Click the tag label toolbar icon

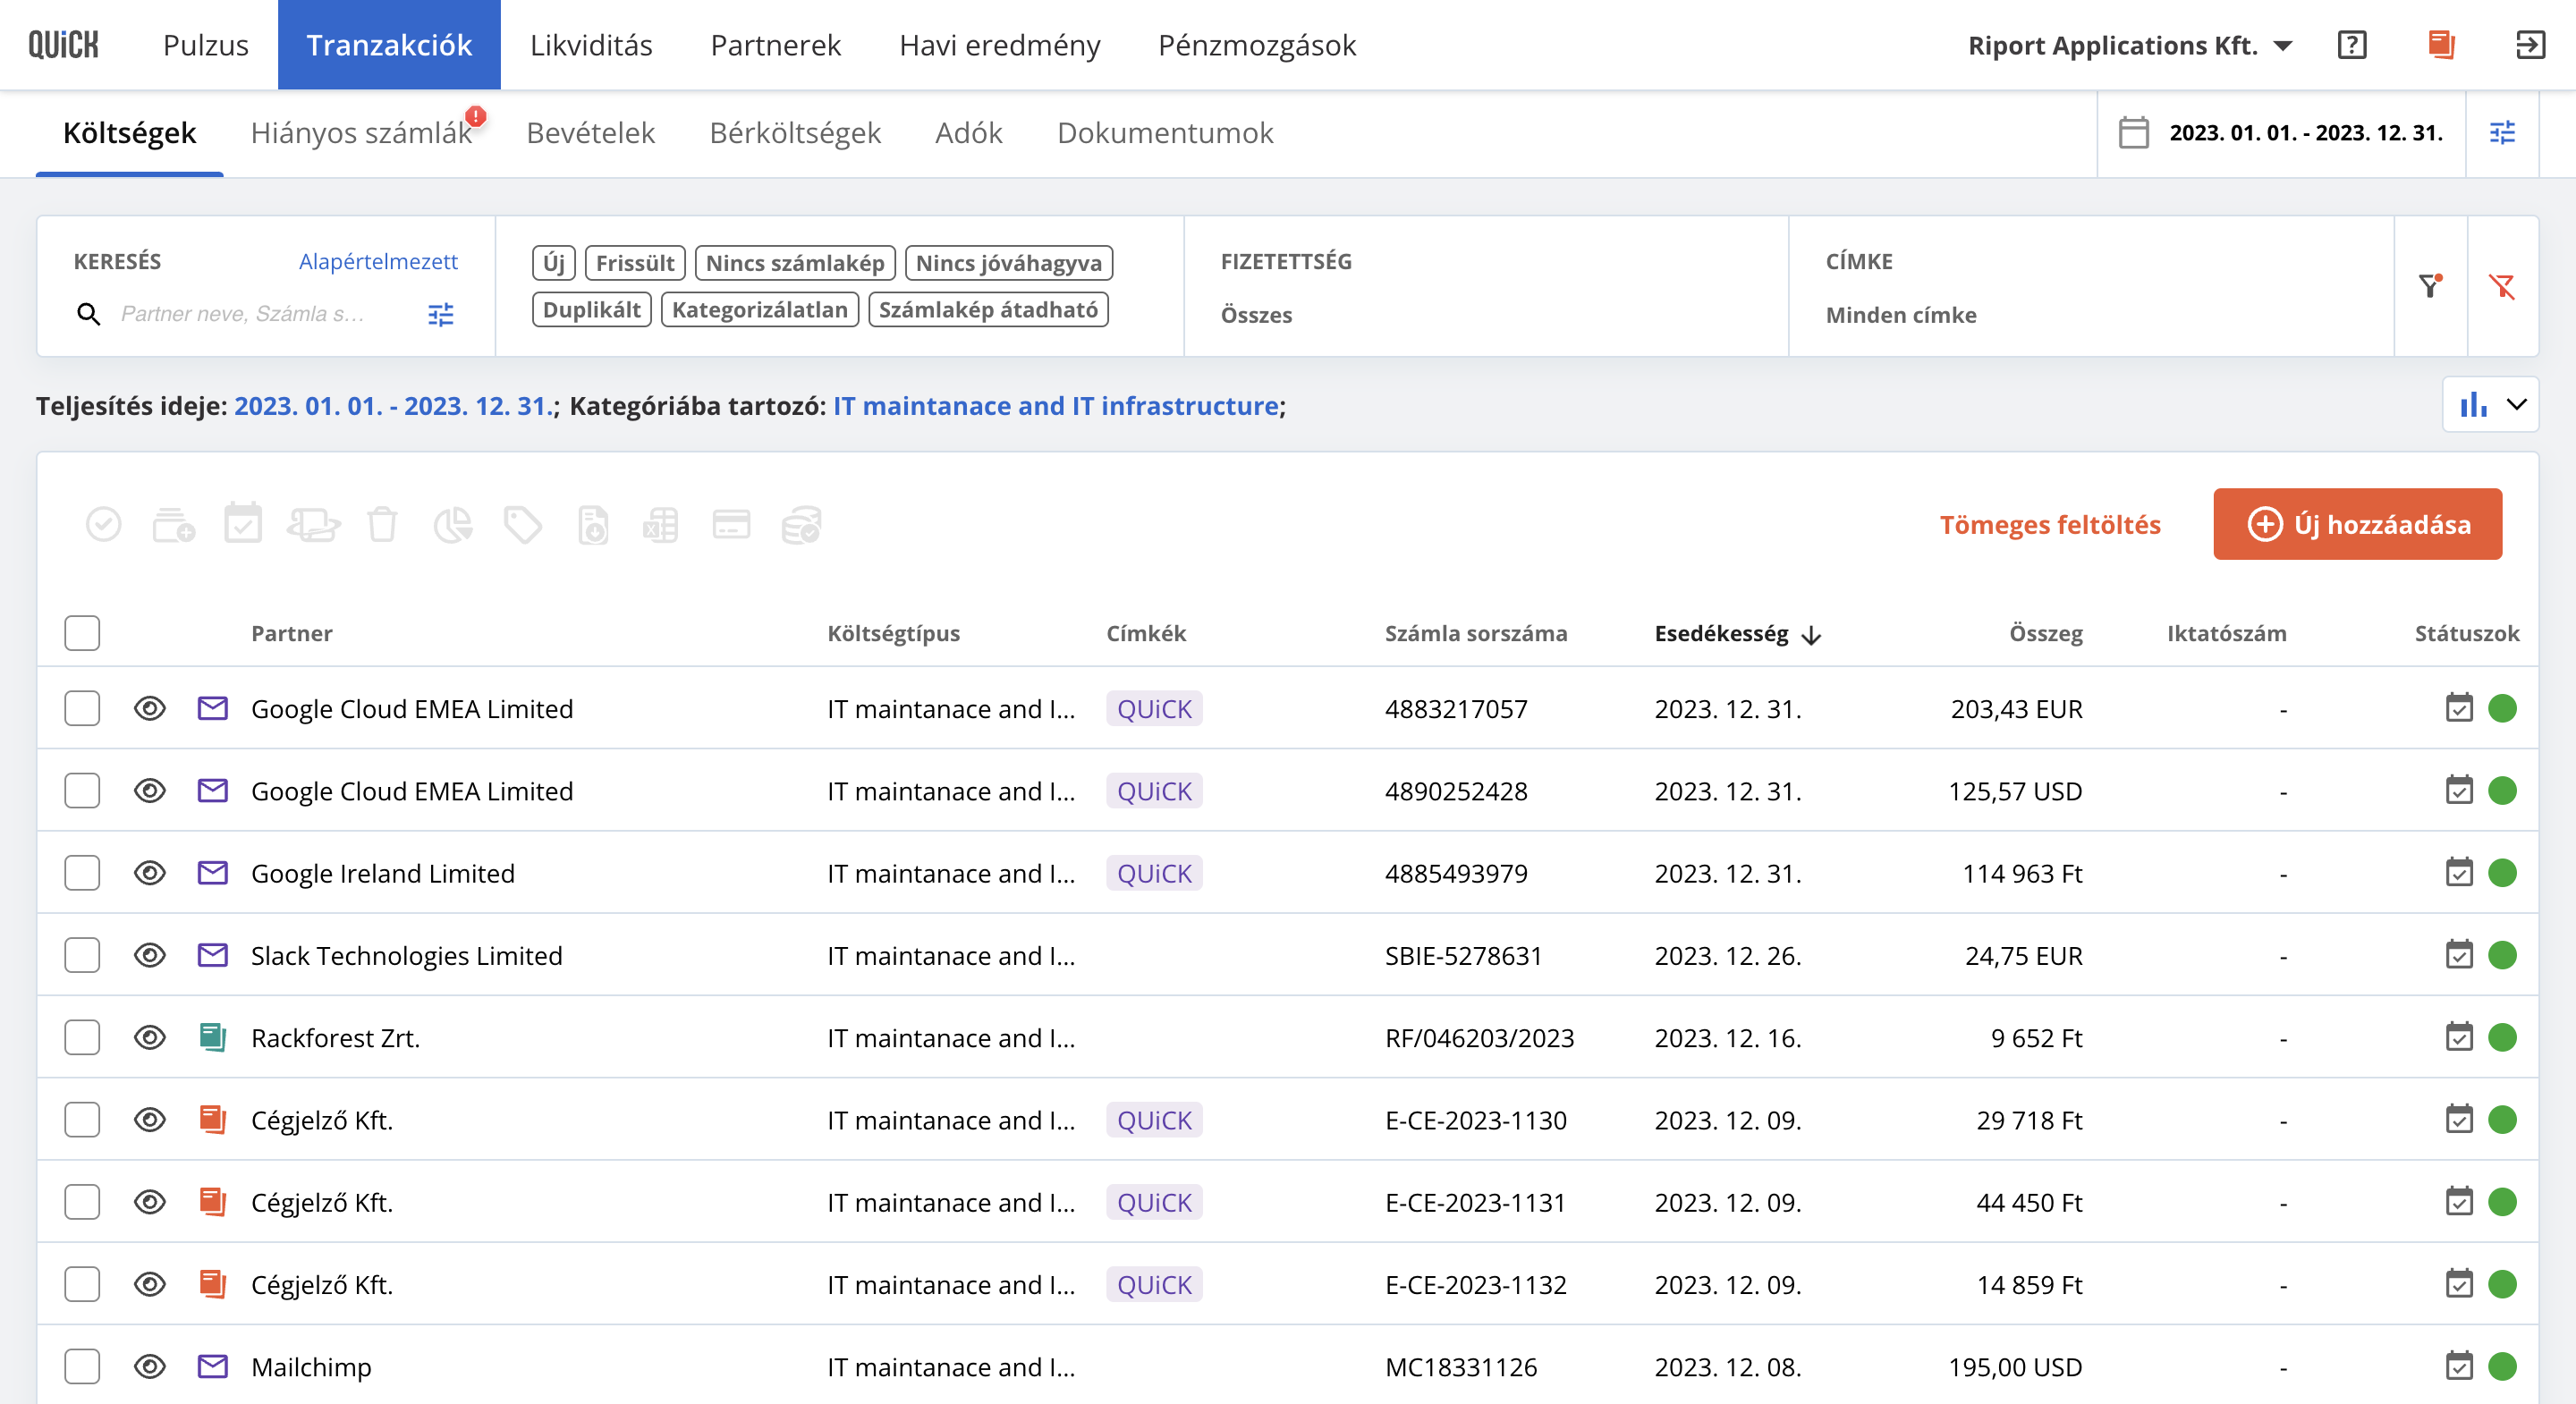click(x=523, y=524)
